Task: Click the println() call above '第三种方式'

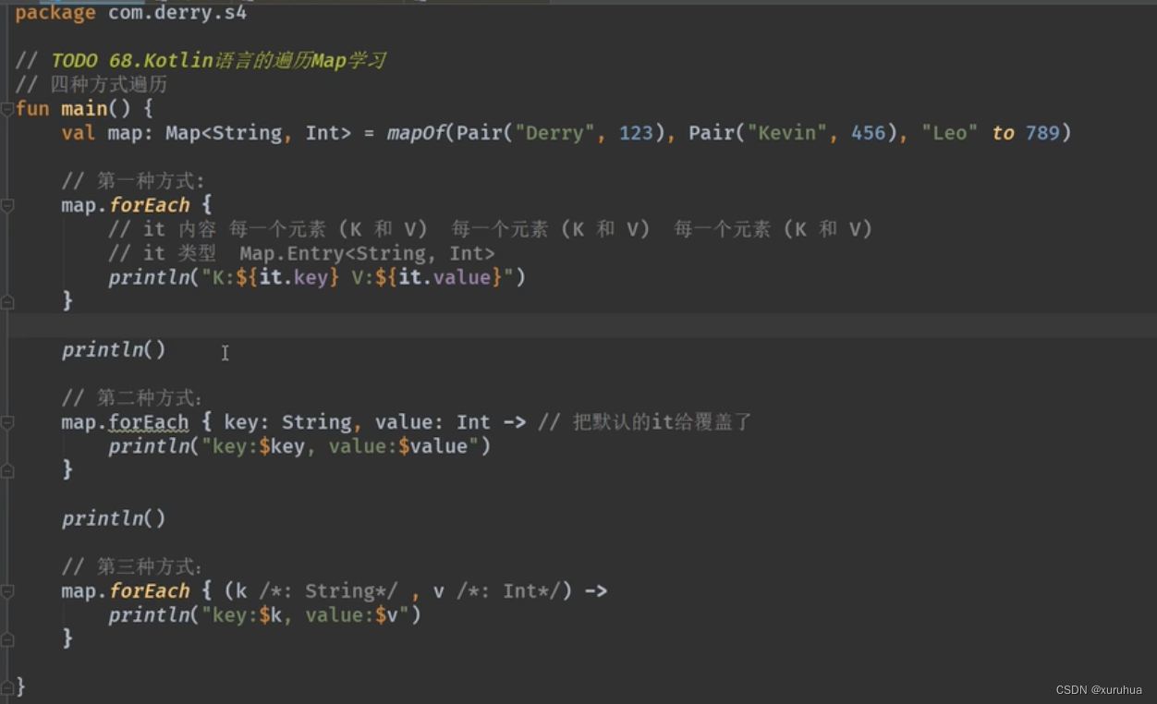Action: point(114,518)
